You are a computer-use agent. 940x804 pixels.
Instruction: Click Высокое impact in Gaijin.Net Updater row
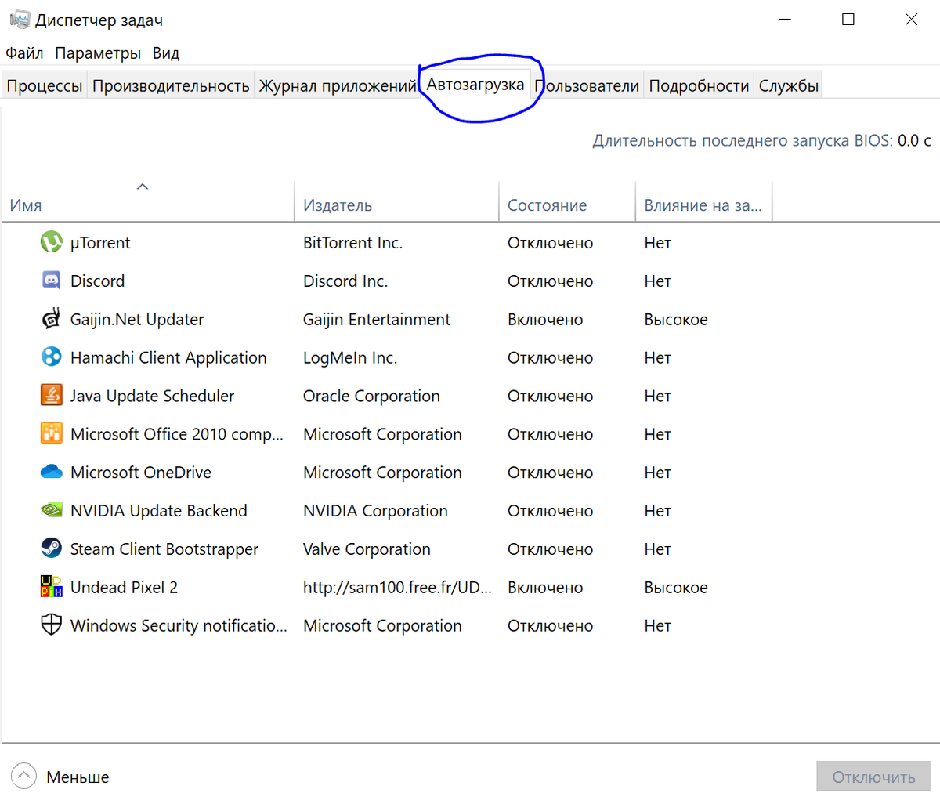coord(676,320)
